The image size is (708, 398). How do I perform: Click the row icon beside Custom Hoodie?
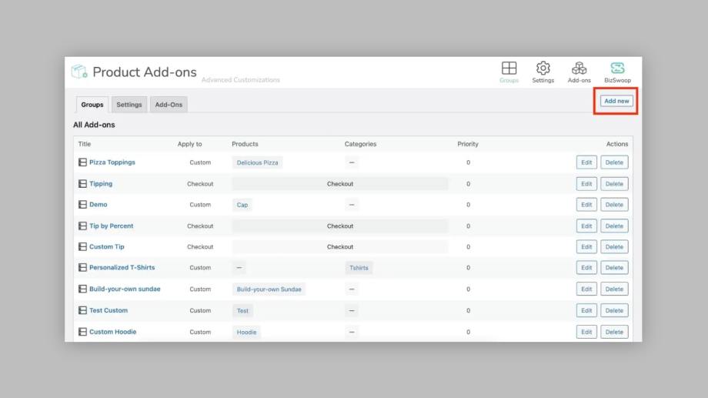click(x=82, y=332)
